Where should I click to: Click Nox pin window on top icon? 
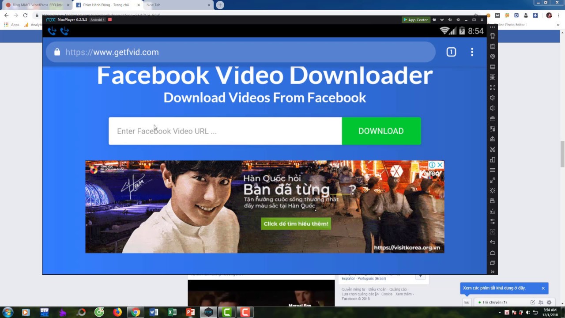click(x=450, y=20)
